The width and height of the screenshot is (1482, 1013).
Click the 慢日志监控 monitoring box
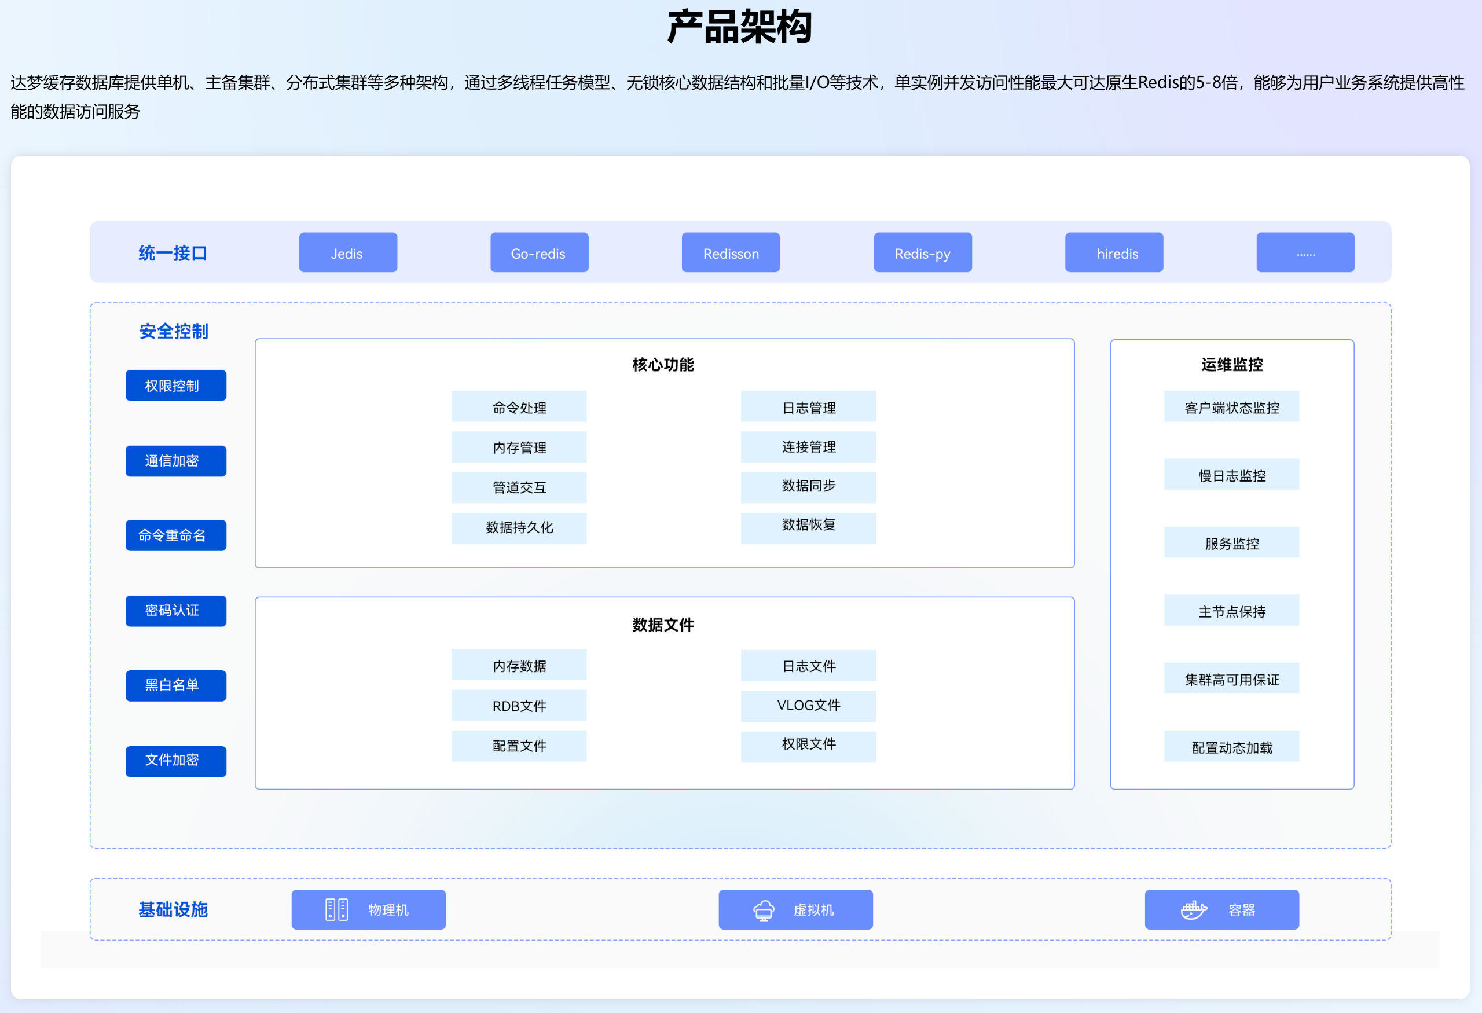[x=1231, y=474]
